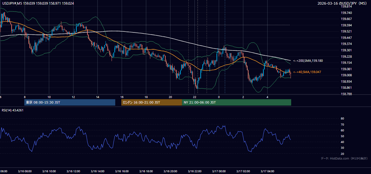Click the bottom time label 3/16 20:00

[x=170, y=171]
